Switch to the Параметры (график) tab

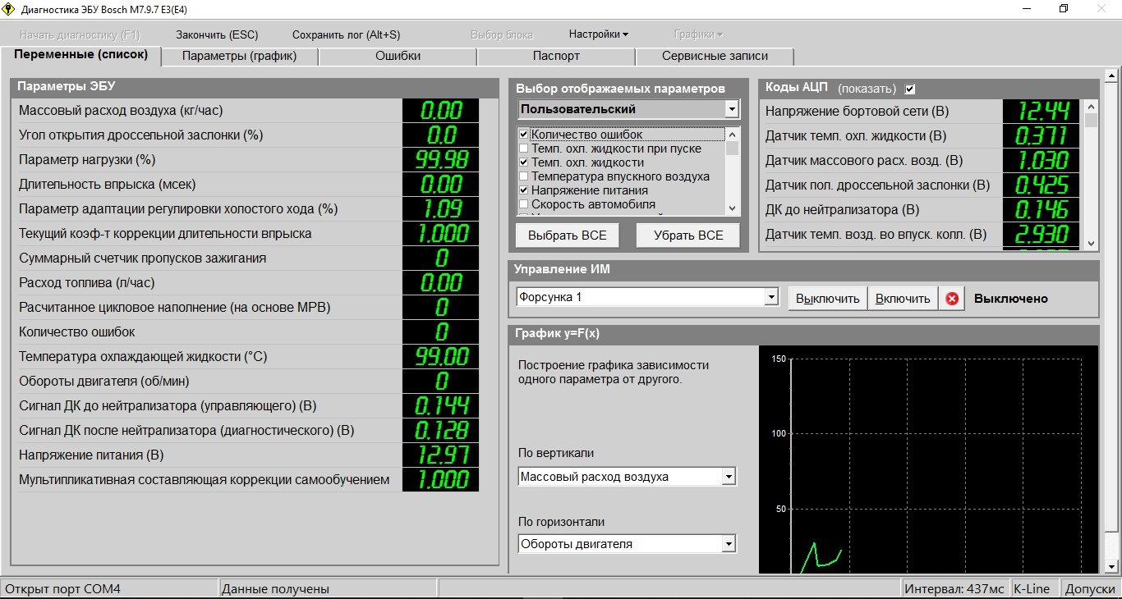[x=239, y=56]
